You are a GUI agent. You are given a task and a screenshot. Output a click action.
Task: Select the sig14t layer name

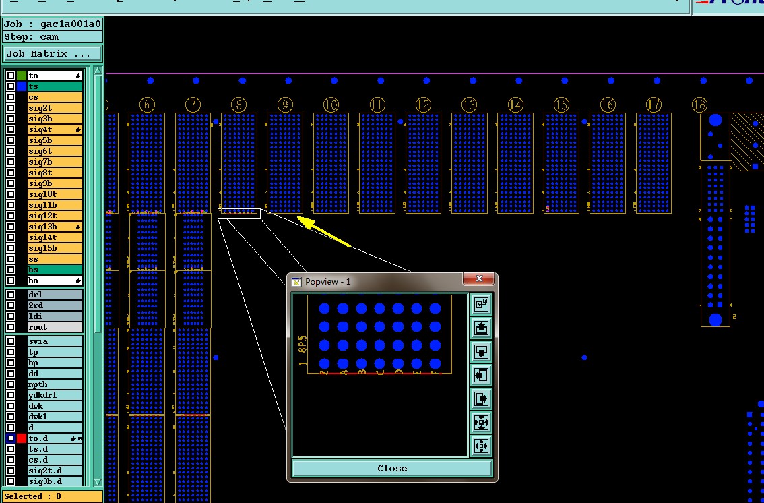point(55,237)
